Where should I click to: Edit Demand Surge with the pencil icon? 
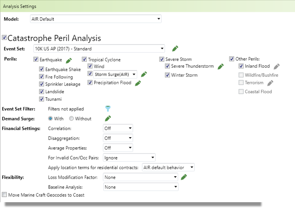click(108, 118)
